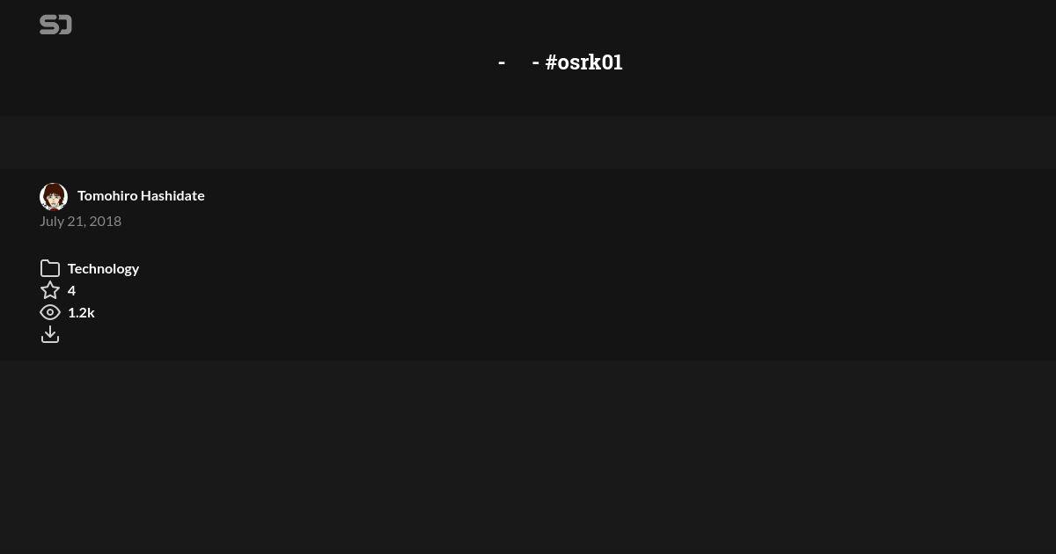Image resolution: width=1056 pixels, height=554 pixels.
Task: Star this deck using the star icon
Action: point(50,290)
